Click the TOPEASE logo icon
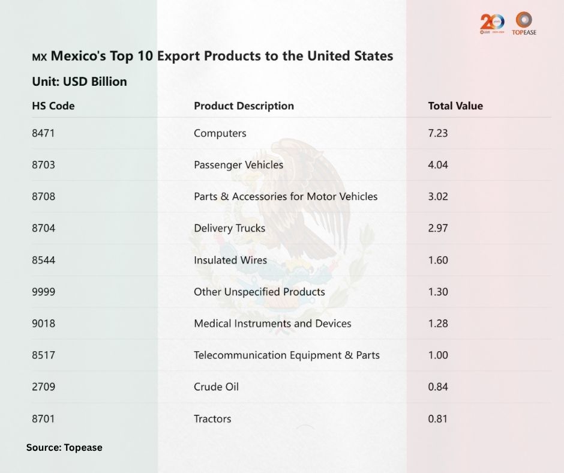 coord(524,23)
